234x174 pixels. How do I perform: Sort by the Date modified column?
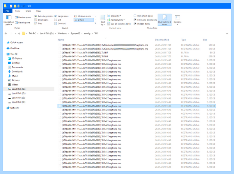click(162, 40)
